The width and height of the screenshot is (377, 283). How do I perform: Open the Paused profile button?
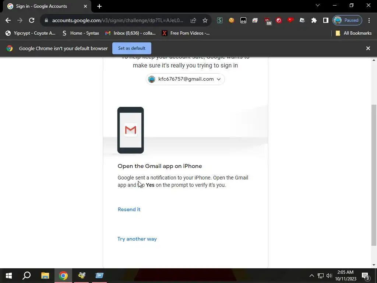click(x=347, y=21)
